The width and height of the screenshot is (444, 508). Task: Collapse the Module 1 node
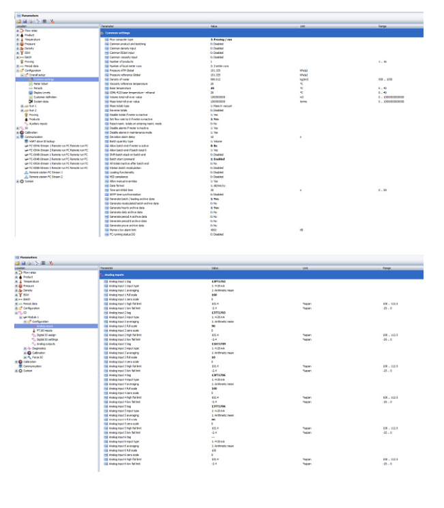click(20, 317)
